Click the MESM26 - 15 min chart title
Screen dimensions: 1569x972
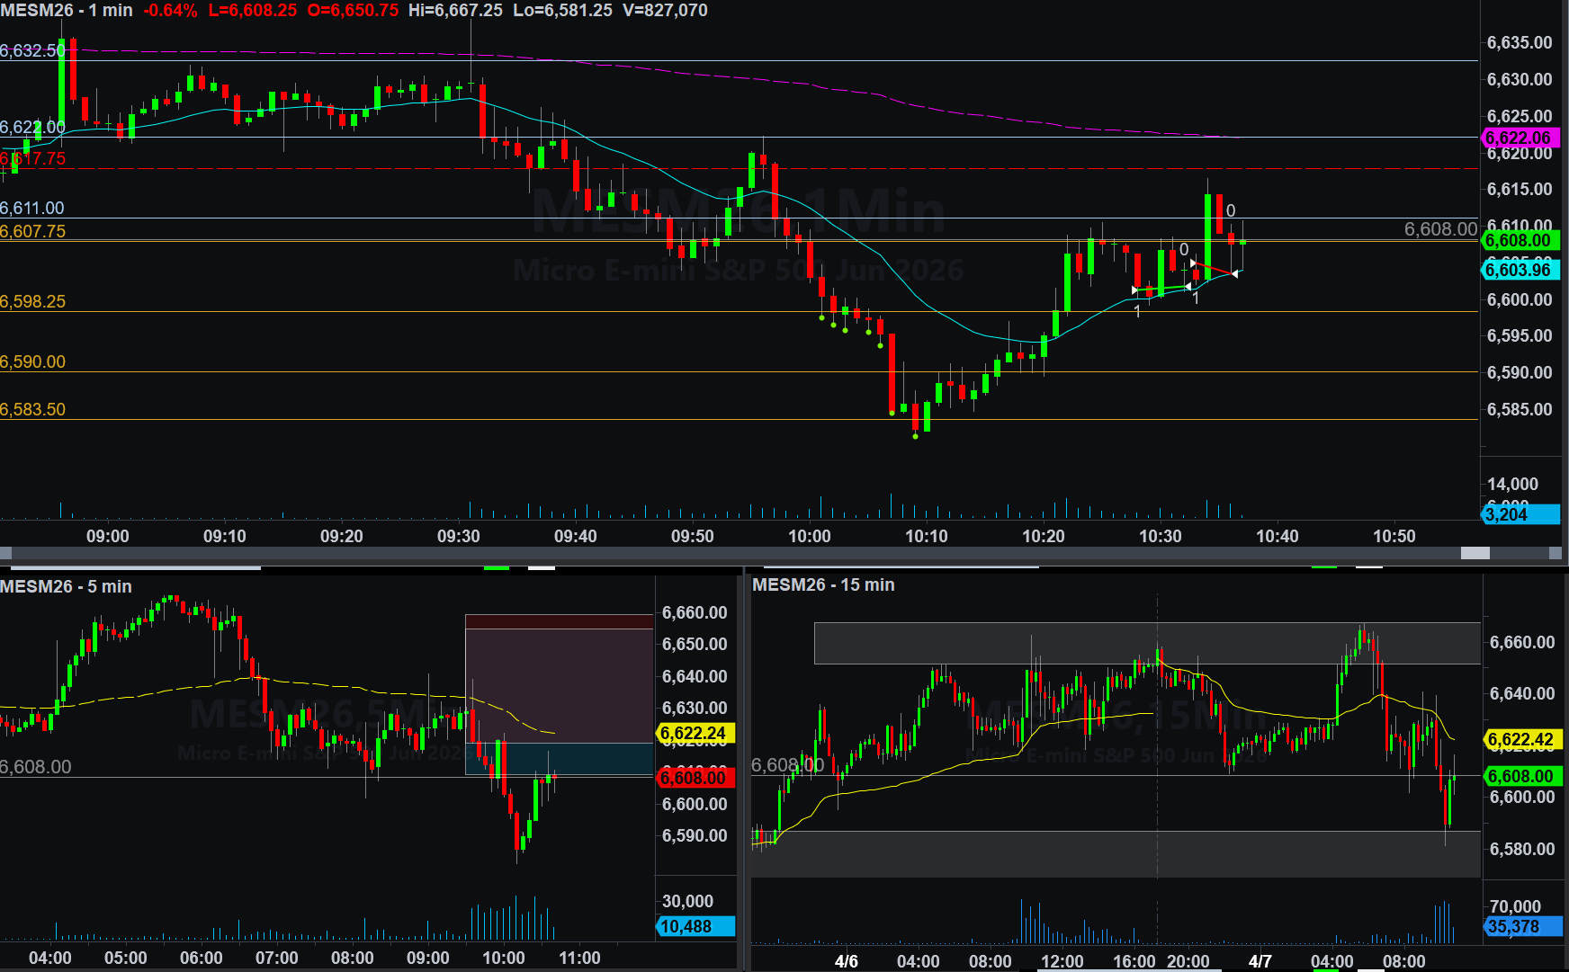click(x=823, y=584)
